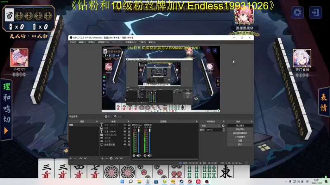
Task: Open source properties gear under Sources list
Action: click(111, 158)
